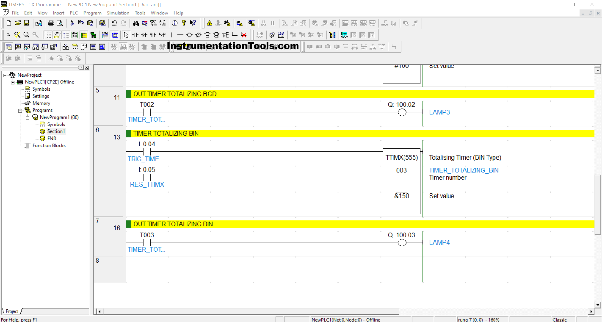Click the Work Online warning-triangle icon
The height and width of the screenshot is (322, 602).
click(209, 23)
